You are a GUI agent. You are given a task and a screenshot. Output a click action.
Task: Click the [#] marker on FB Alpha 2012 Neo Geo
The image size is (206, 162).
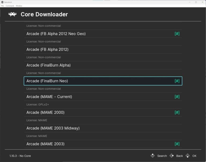[177, 34]
